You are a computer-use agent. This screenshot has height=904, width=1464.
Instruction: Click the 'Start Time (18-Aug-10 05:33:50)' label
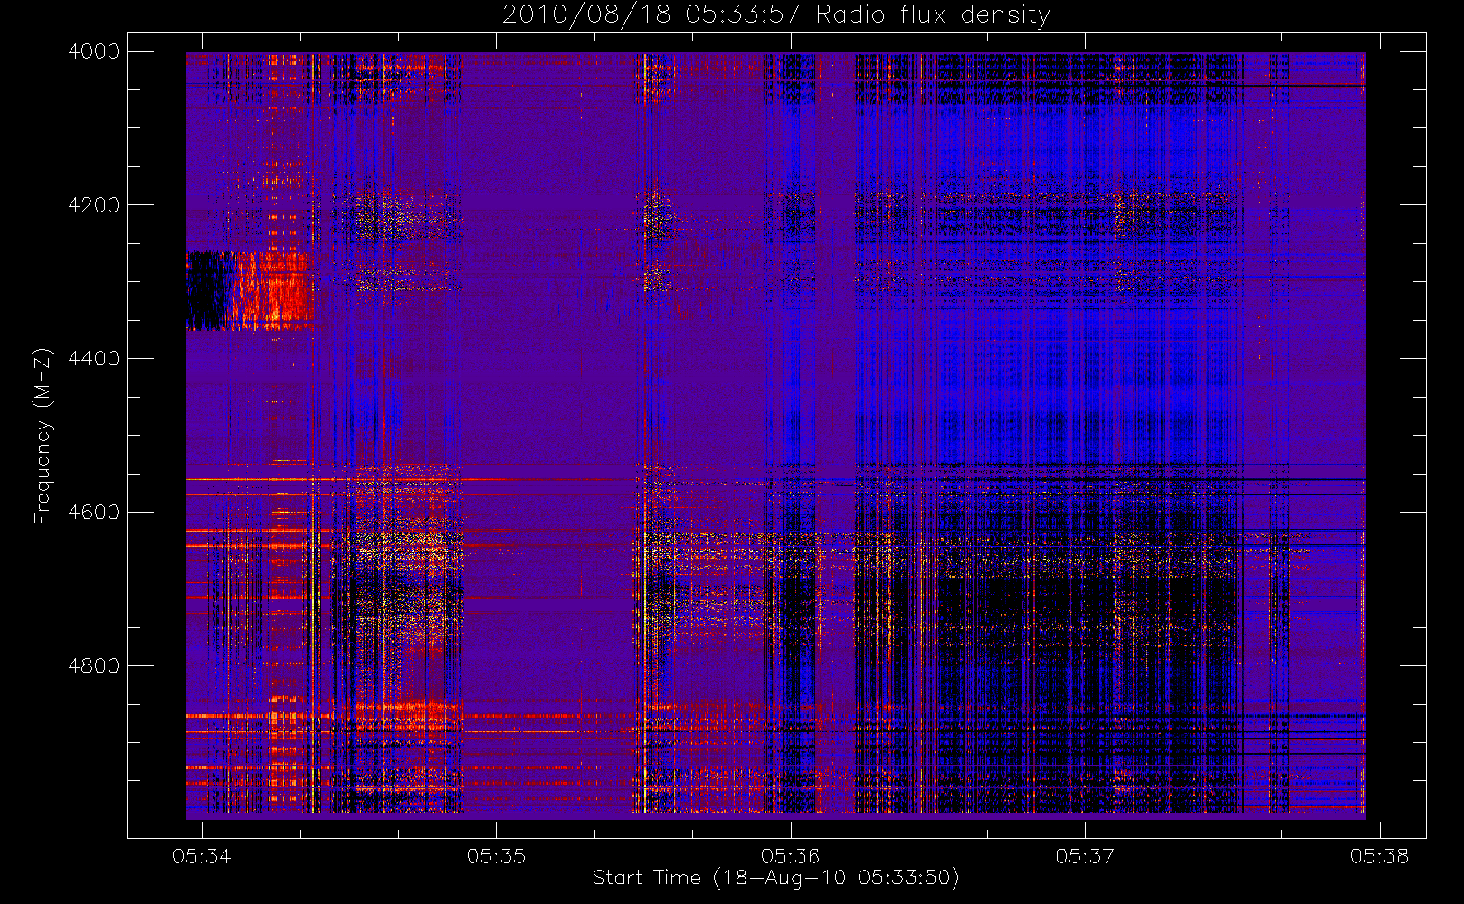(775, 878)
